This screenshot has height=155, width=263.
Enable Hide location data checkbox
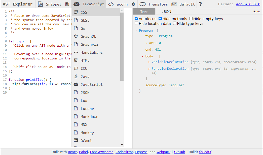(x=136, y=23)
